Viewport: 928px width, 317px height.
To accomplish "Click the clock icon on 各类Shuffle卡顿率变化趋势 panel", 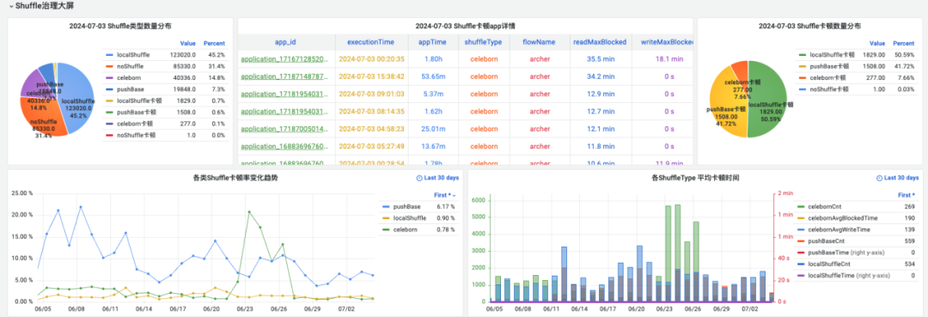I will (x=419, y=178).
